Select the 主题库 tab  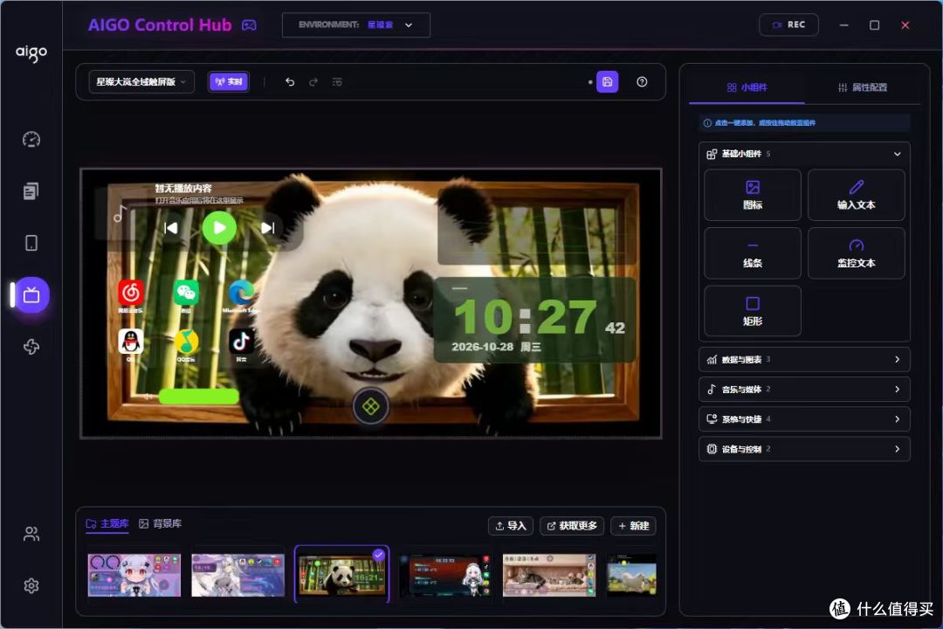107,523
